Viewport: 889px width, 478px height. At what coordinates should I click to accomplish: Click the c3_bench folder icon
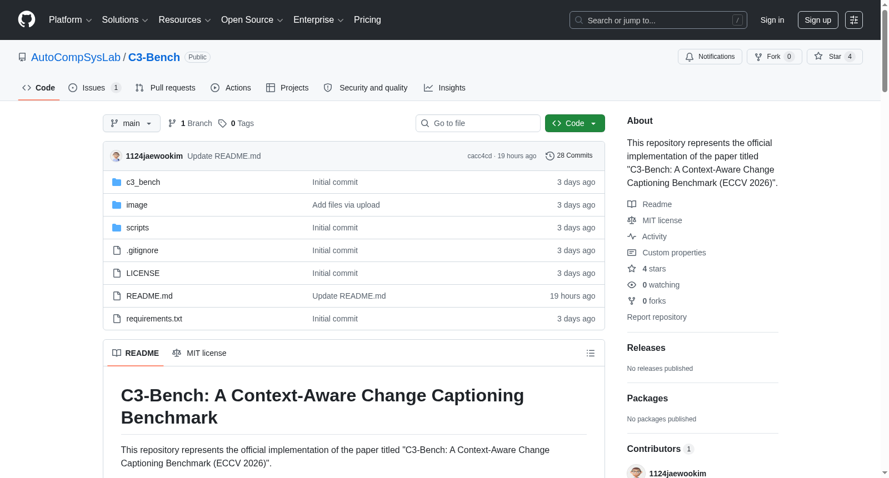pyautogui.click(x=117, y=182)
